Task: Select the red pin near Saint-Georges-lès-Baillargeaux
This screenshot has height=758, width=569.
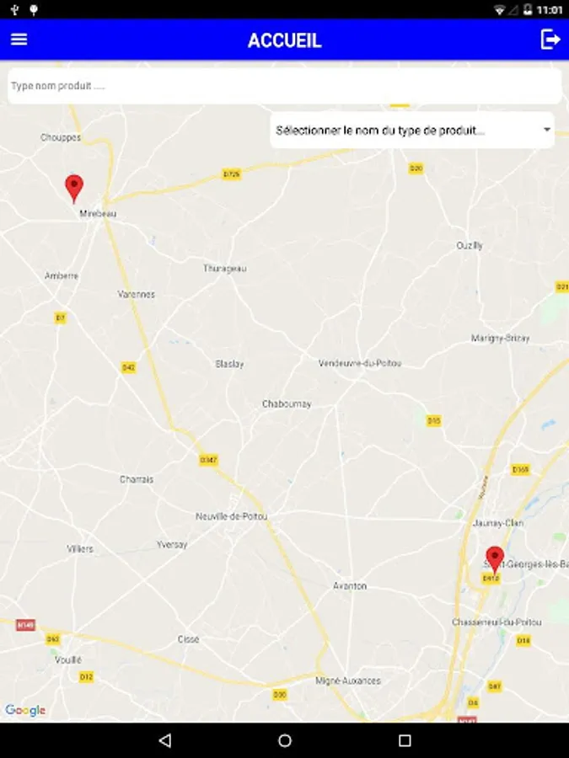Action: (495, 560)
